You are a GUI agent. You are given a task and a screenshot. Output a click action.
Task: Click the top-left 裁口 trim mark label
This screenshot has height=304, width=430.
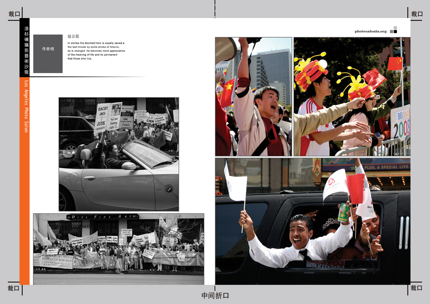pos(14,14)
